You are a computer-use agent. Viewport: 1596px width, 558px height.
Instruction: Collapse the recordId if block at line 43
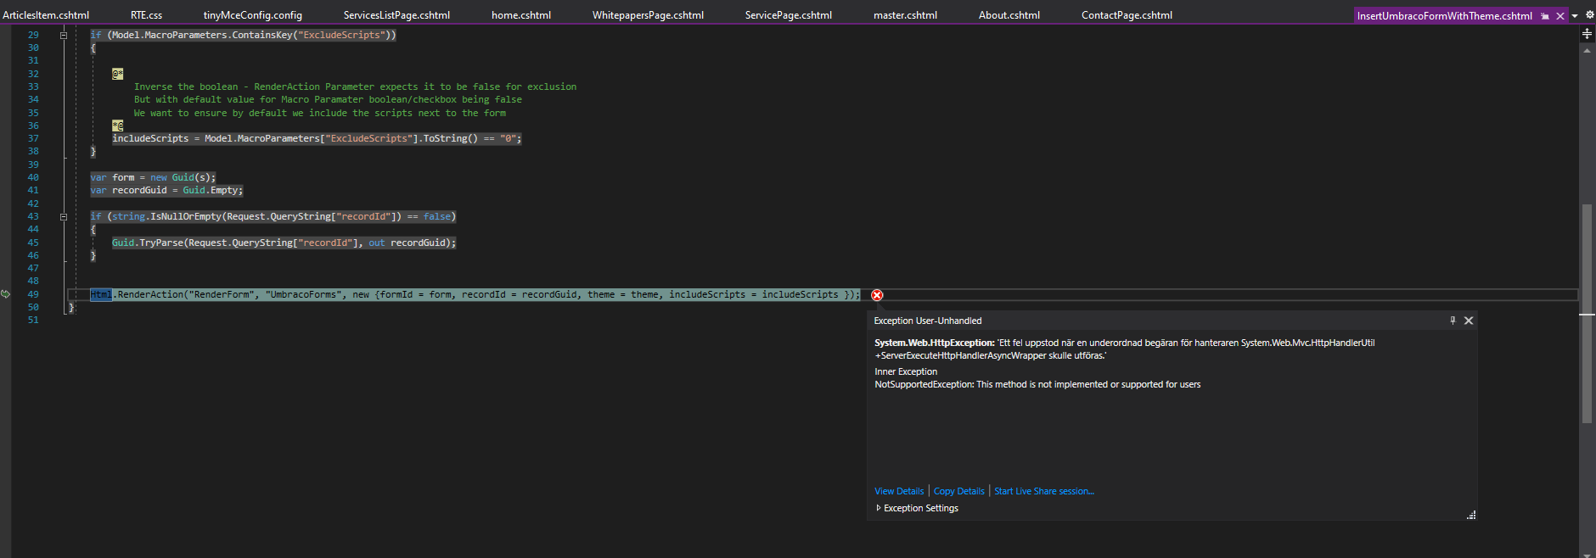coord(64,216)
